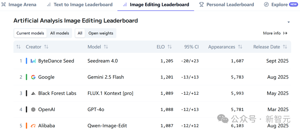Sort table by the Release Date arrows
Image resolution: width=300 pixels, height=131 pixels.
(285, 47)
